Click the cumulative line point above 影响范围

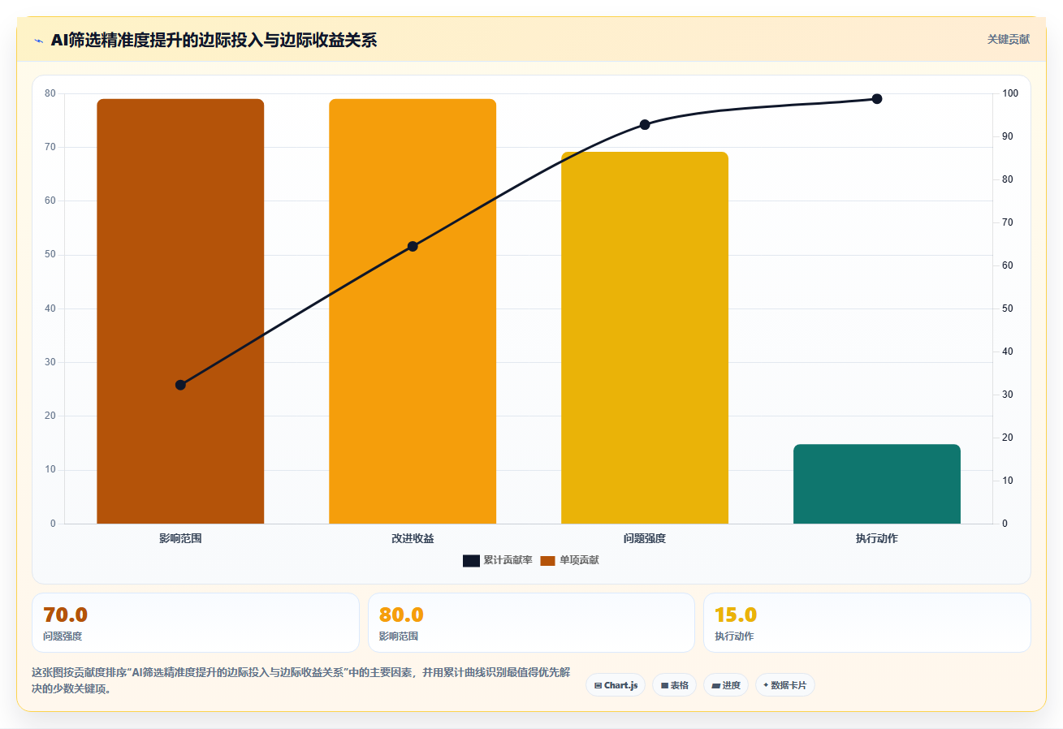tap(180, 385)
